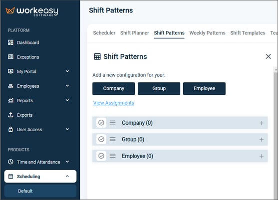Expand the My Portal chevron
Screen dimensions: 278x200
click(67, 71)
